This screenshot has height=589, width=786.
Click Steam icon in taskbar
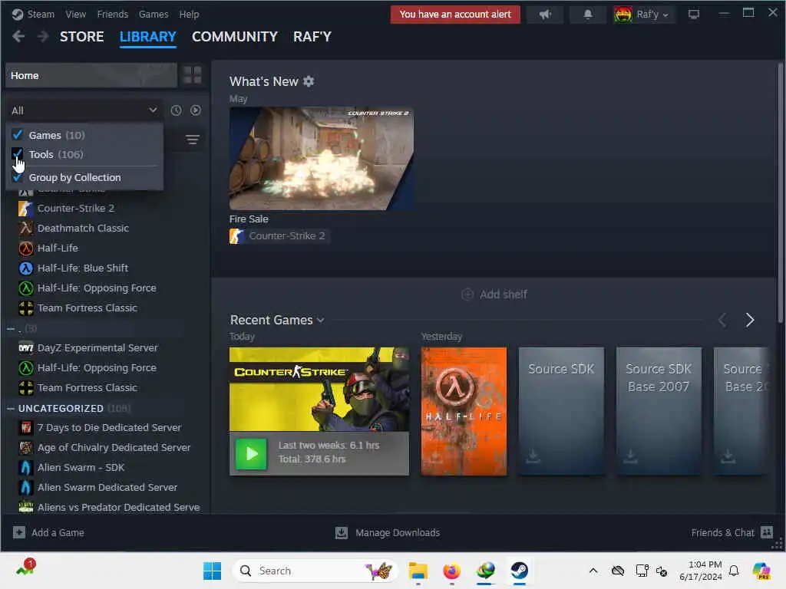520,571
